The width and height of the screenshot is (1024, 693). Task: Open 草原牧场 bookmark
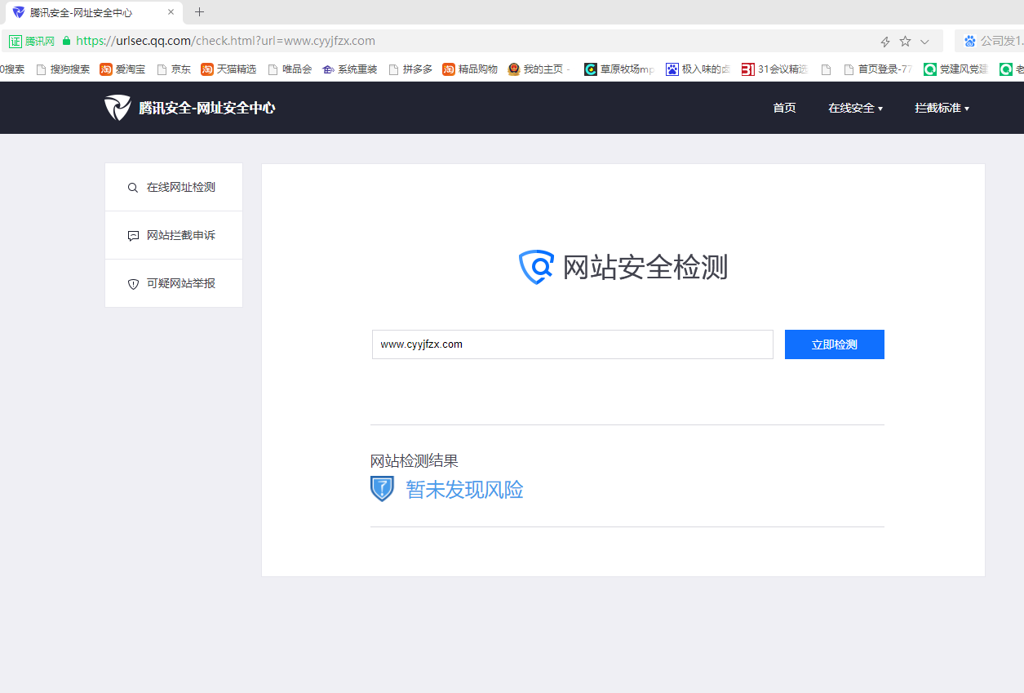click(x=619, y=69)
